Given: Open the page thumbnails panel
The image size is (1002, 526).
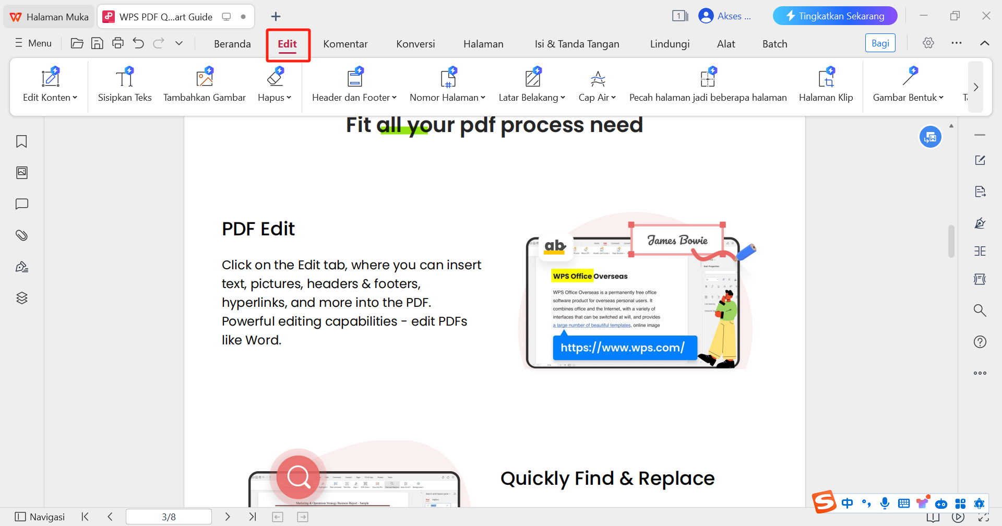Looking at the screenshot, I should (21, 173).
